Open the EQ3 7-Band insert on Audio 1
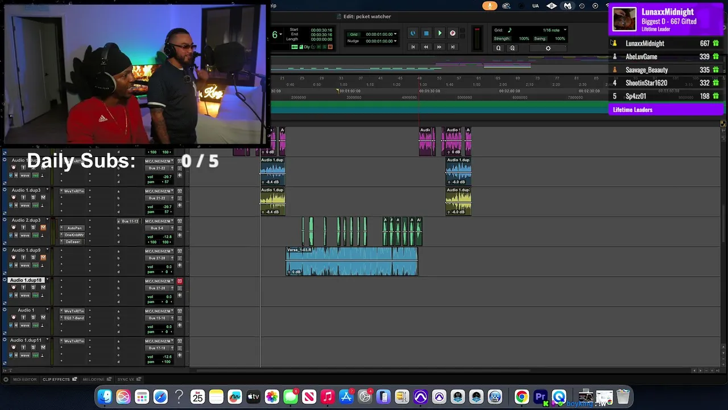This screenshot has width=728, height=410. tap(74, 318)
